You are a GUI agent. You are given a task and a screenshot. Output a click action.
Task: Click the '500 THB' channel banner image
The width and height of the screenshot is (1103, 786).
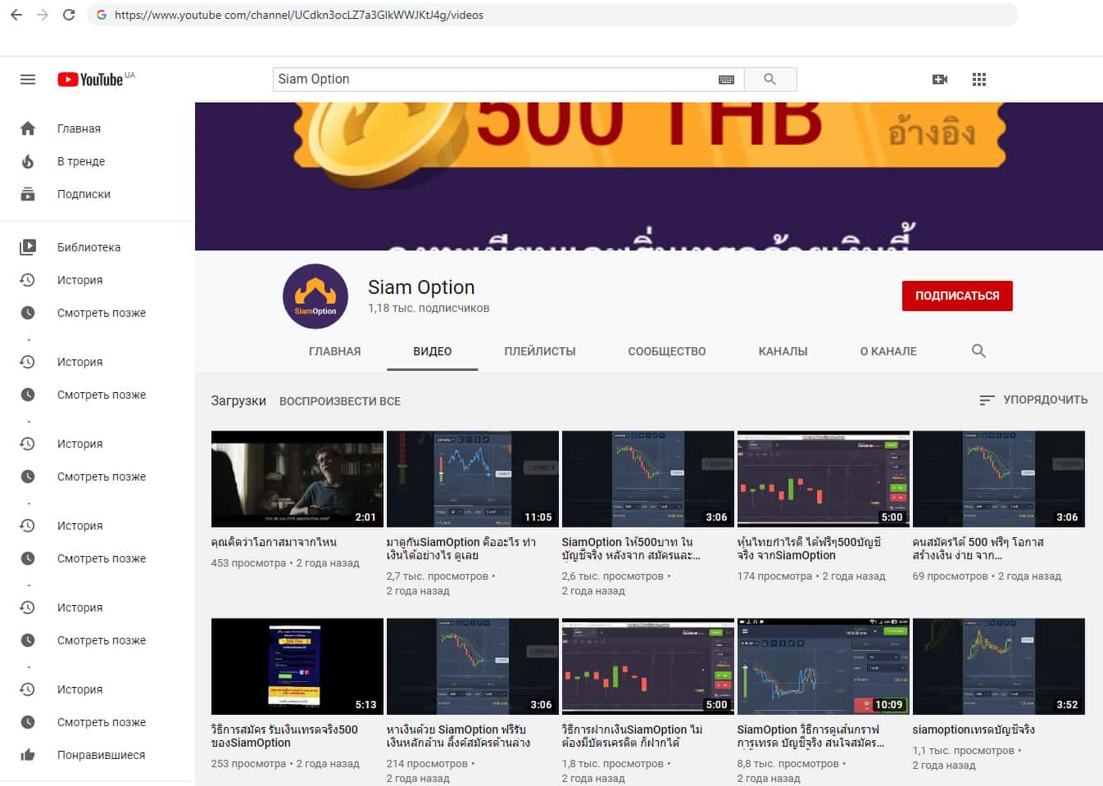(x=649, y=176)
